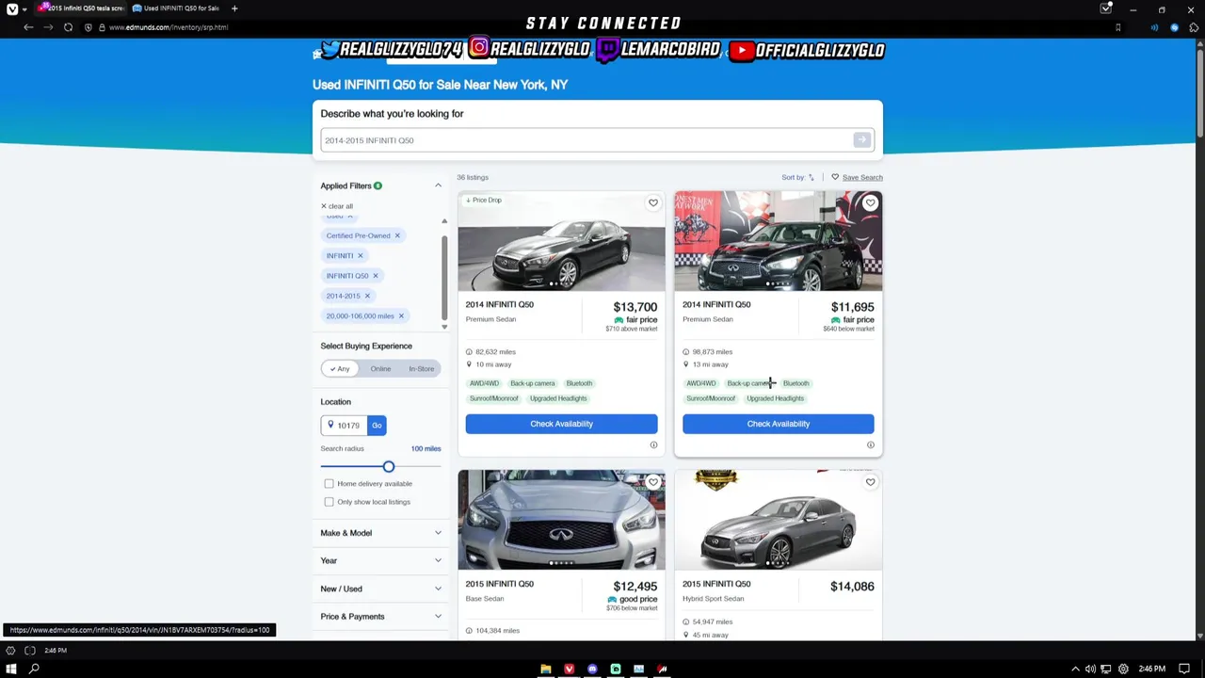The height and width of the screenshot is (678, 1205).
Task: Click the shield tracker blocker icon
Action: [88, 27]
